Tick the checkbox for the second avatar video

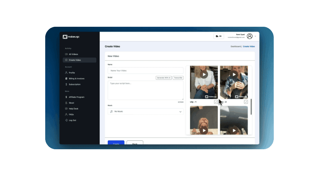point(246,102)
